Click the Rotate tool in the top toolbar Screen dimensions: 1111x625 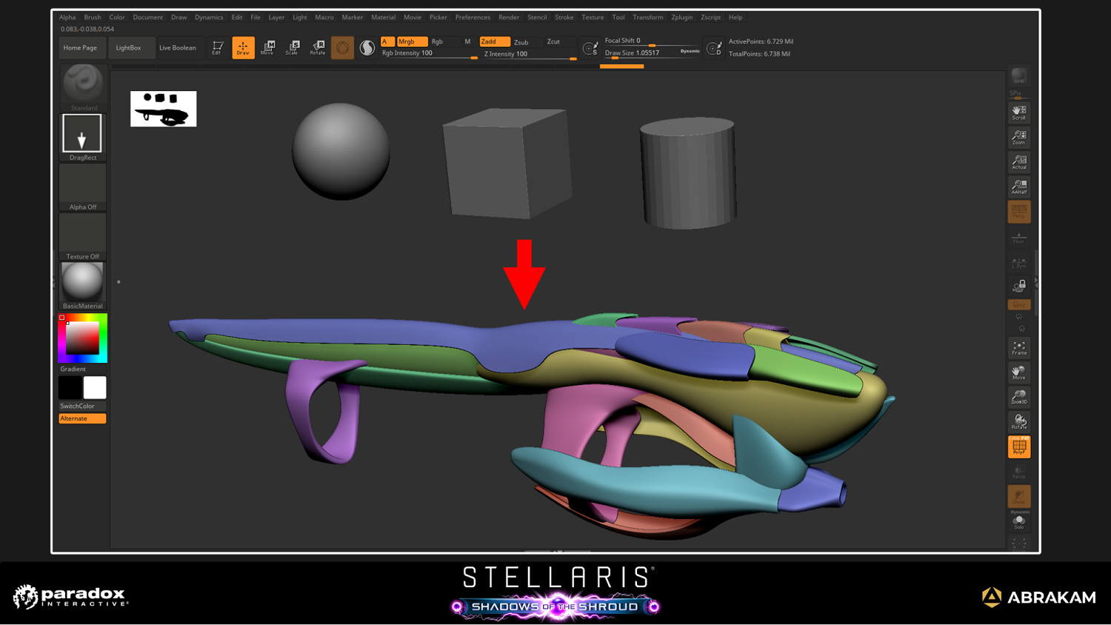point(318,47)
